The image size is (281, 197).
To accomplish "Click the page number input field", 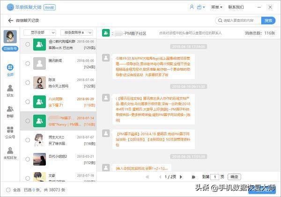I will point(215,177).
